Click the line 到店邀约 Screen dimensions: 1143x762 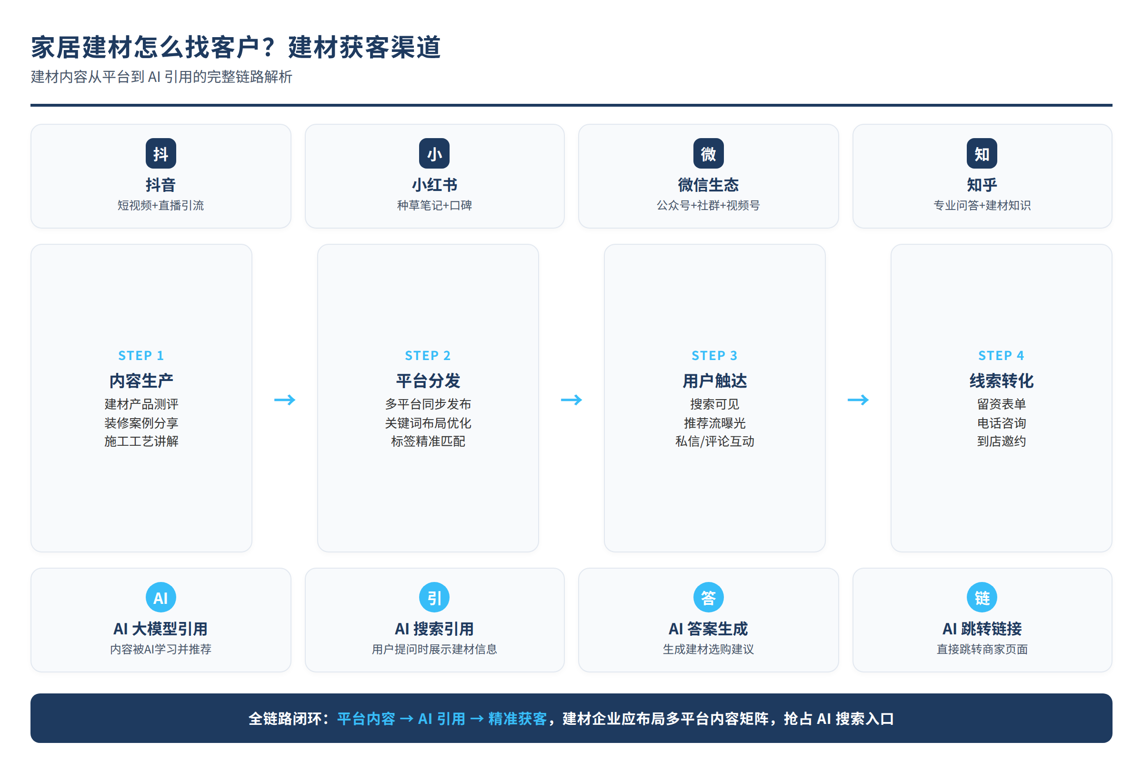[x=1002, y=442]
